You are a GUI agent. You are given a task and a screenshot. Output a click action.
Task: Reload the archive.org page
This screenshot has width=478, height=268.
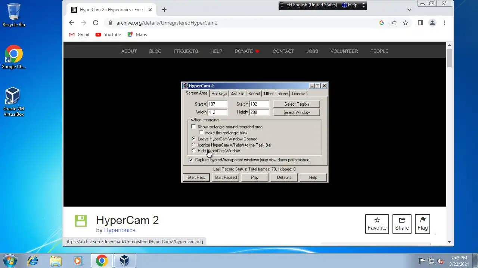pos(96,23)
